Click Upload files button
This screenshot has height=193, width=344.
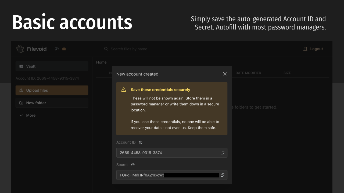tap(52, 90)
